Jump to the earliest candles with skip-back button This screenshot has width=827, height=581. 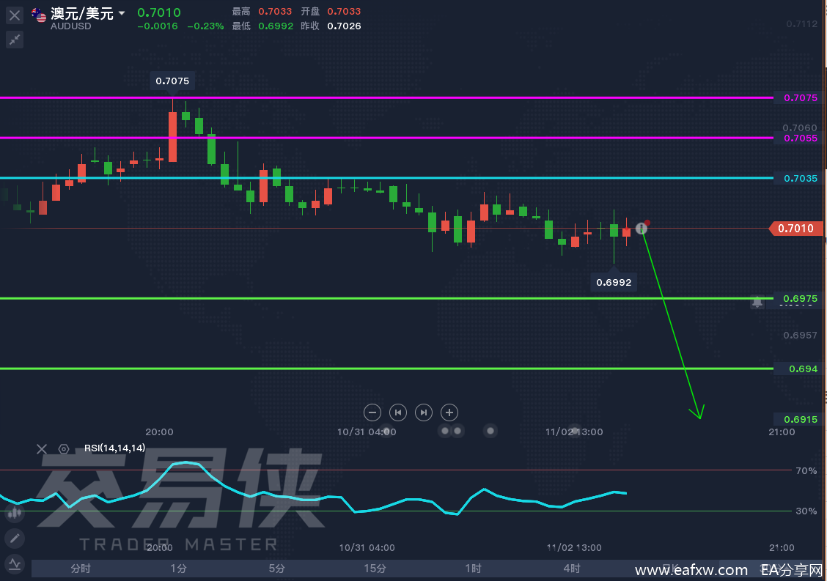398,412
